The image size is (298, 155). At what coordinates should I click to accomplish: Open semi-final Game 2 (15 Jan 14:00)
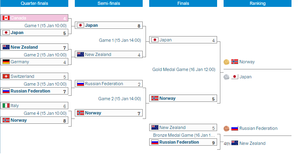tap(120, 99)
